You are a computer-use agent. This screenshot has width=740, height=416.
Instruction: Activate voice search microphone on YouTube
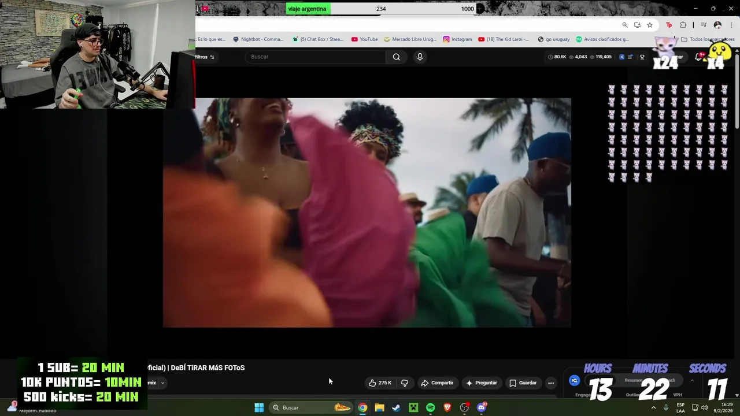(420, 57)
